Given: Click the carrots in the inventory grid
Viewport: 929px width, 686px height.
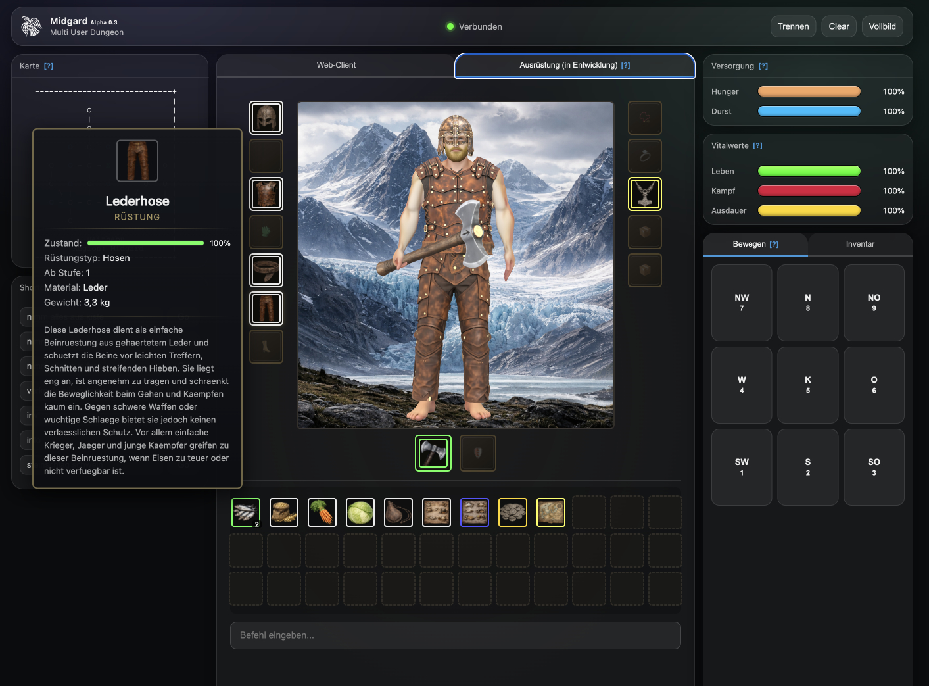Looking at the screenshot, I should point(322,512).
